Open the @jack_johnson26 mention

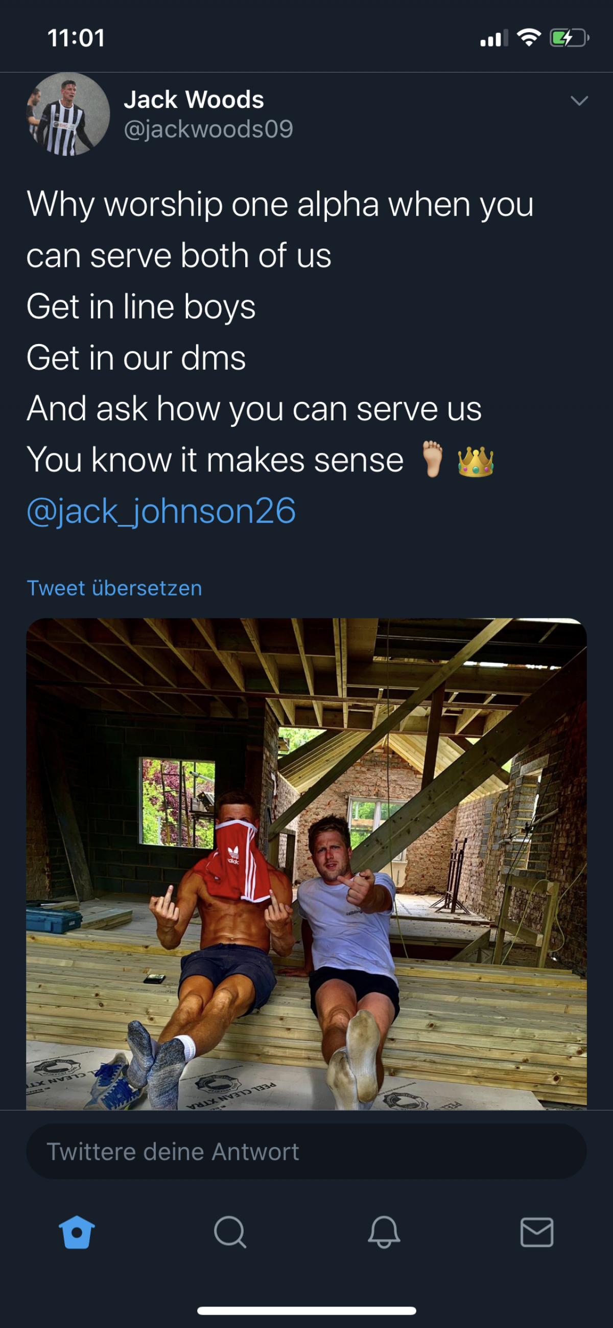coord(161,511)
